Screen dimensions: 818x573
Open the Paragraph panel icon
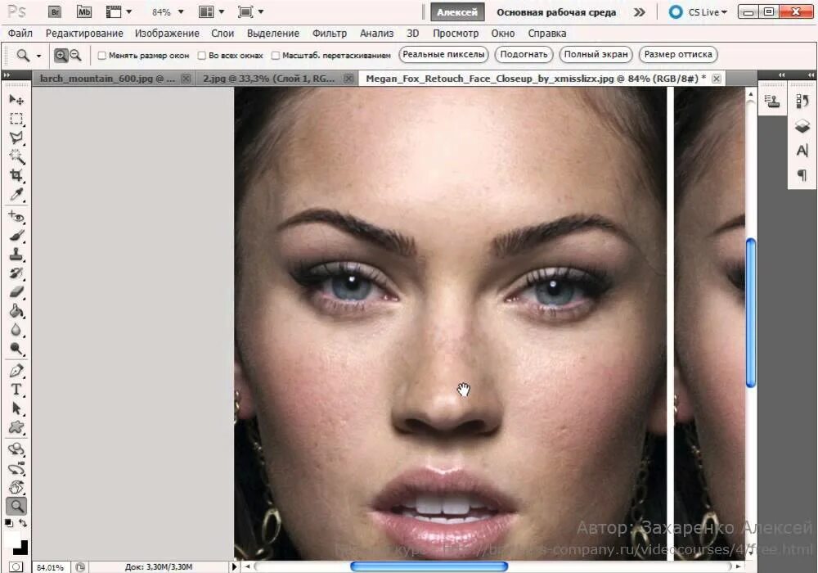click(802, 175)
